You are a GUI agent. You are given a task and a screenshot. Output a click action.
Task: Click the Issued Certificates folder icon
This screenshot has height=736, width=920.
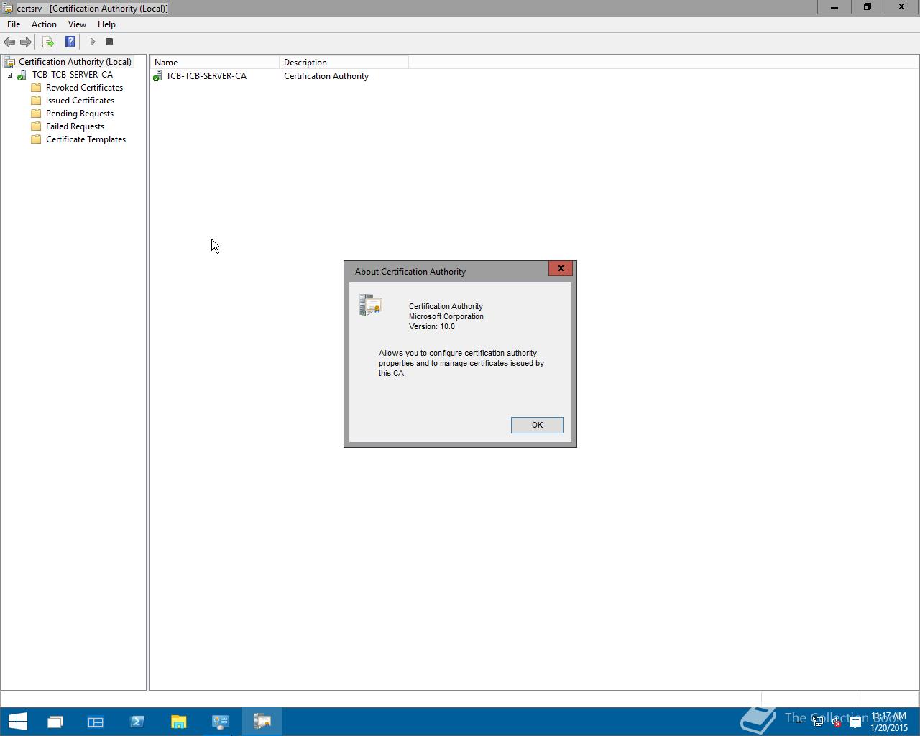(x=36, y=101)
